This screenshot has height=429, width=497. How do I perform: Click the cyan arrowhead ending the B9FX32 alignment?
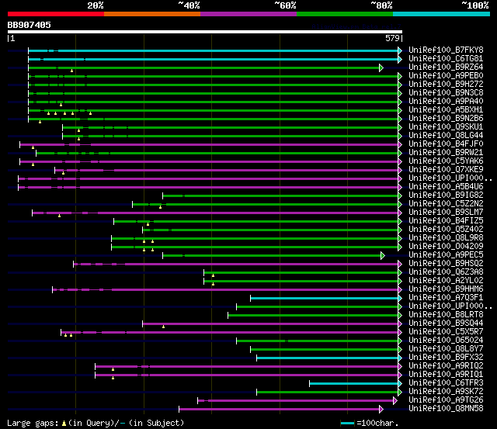(400, 358)
